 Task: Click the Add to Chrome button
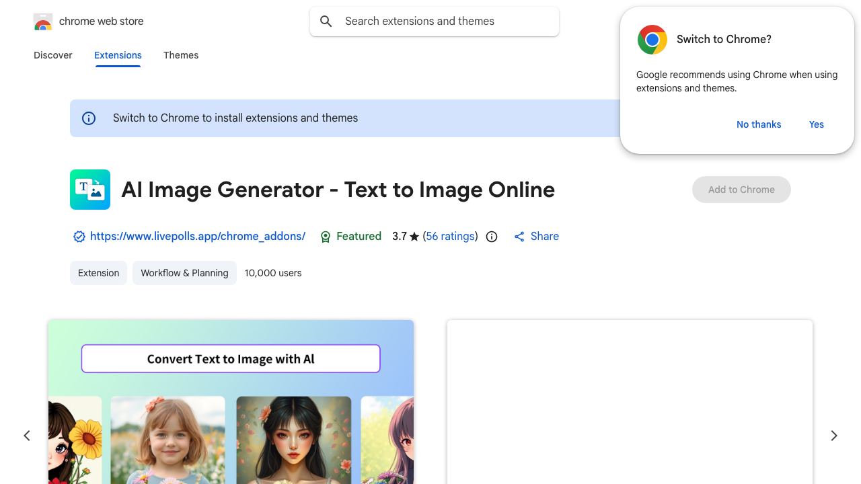pyautogui.click(x=741, y=190)
